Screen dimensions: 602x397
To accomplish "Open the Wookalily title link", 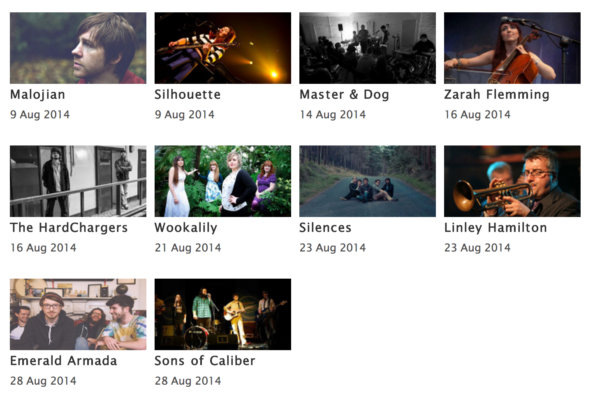I will click(x=186, y=228).
